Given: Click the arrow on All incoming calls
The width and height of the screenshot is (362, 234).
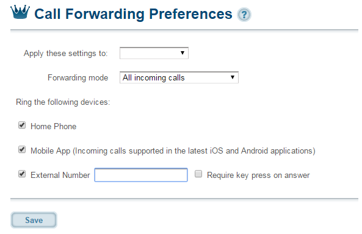Looking at the screenshot, I should click(233, 77).
